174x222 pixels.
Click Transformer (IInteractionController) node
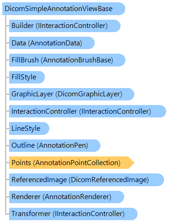pyautogui.click(x=73, y=214)
